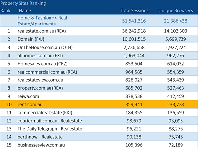The width and height of the screenshot is (198, 149).
Task: Click sessions value '826,027'
Action: click(x=134, y=80)
